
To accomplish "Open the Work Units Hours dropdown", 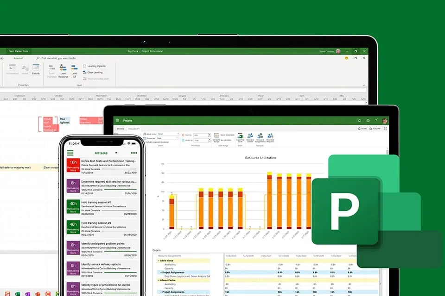I will 178,134.
